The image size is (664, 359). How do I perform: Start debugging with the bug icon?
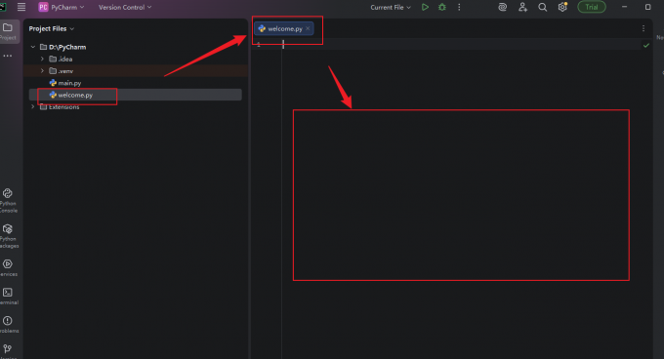442,7
